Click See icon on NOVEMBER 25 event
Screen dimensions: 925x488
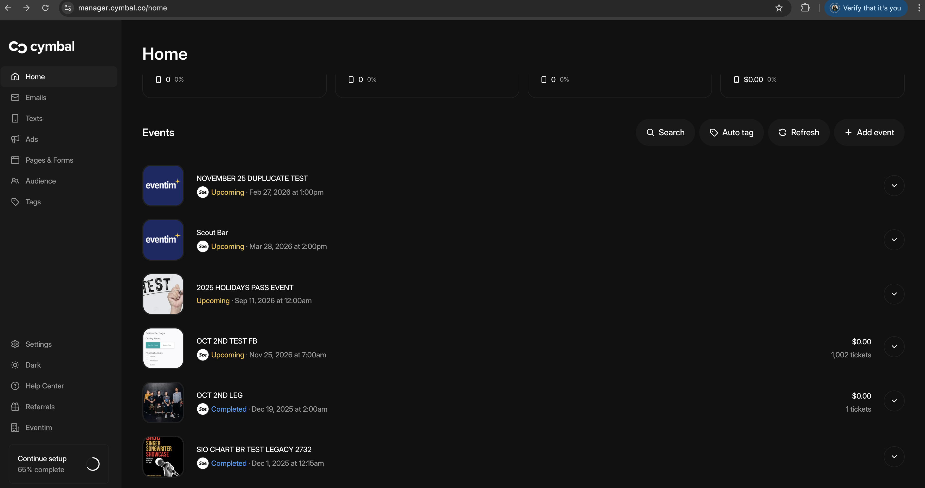pyautogui.click(x=203, y=192)
